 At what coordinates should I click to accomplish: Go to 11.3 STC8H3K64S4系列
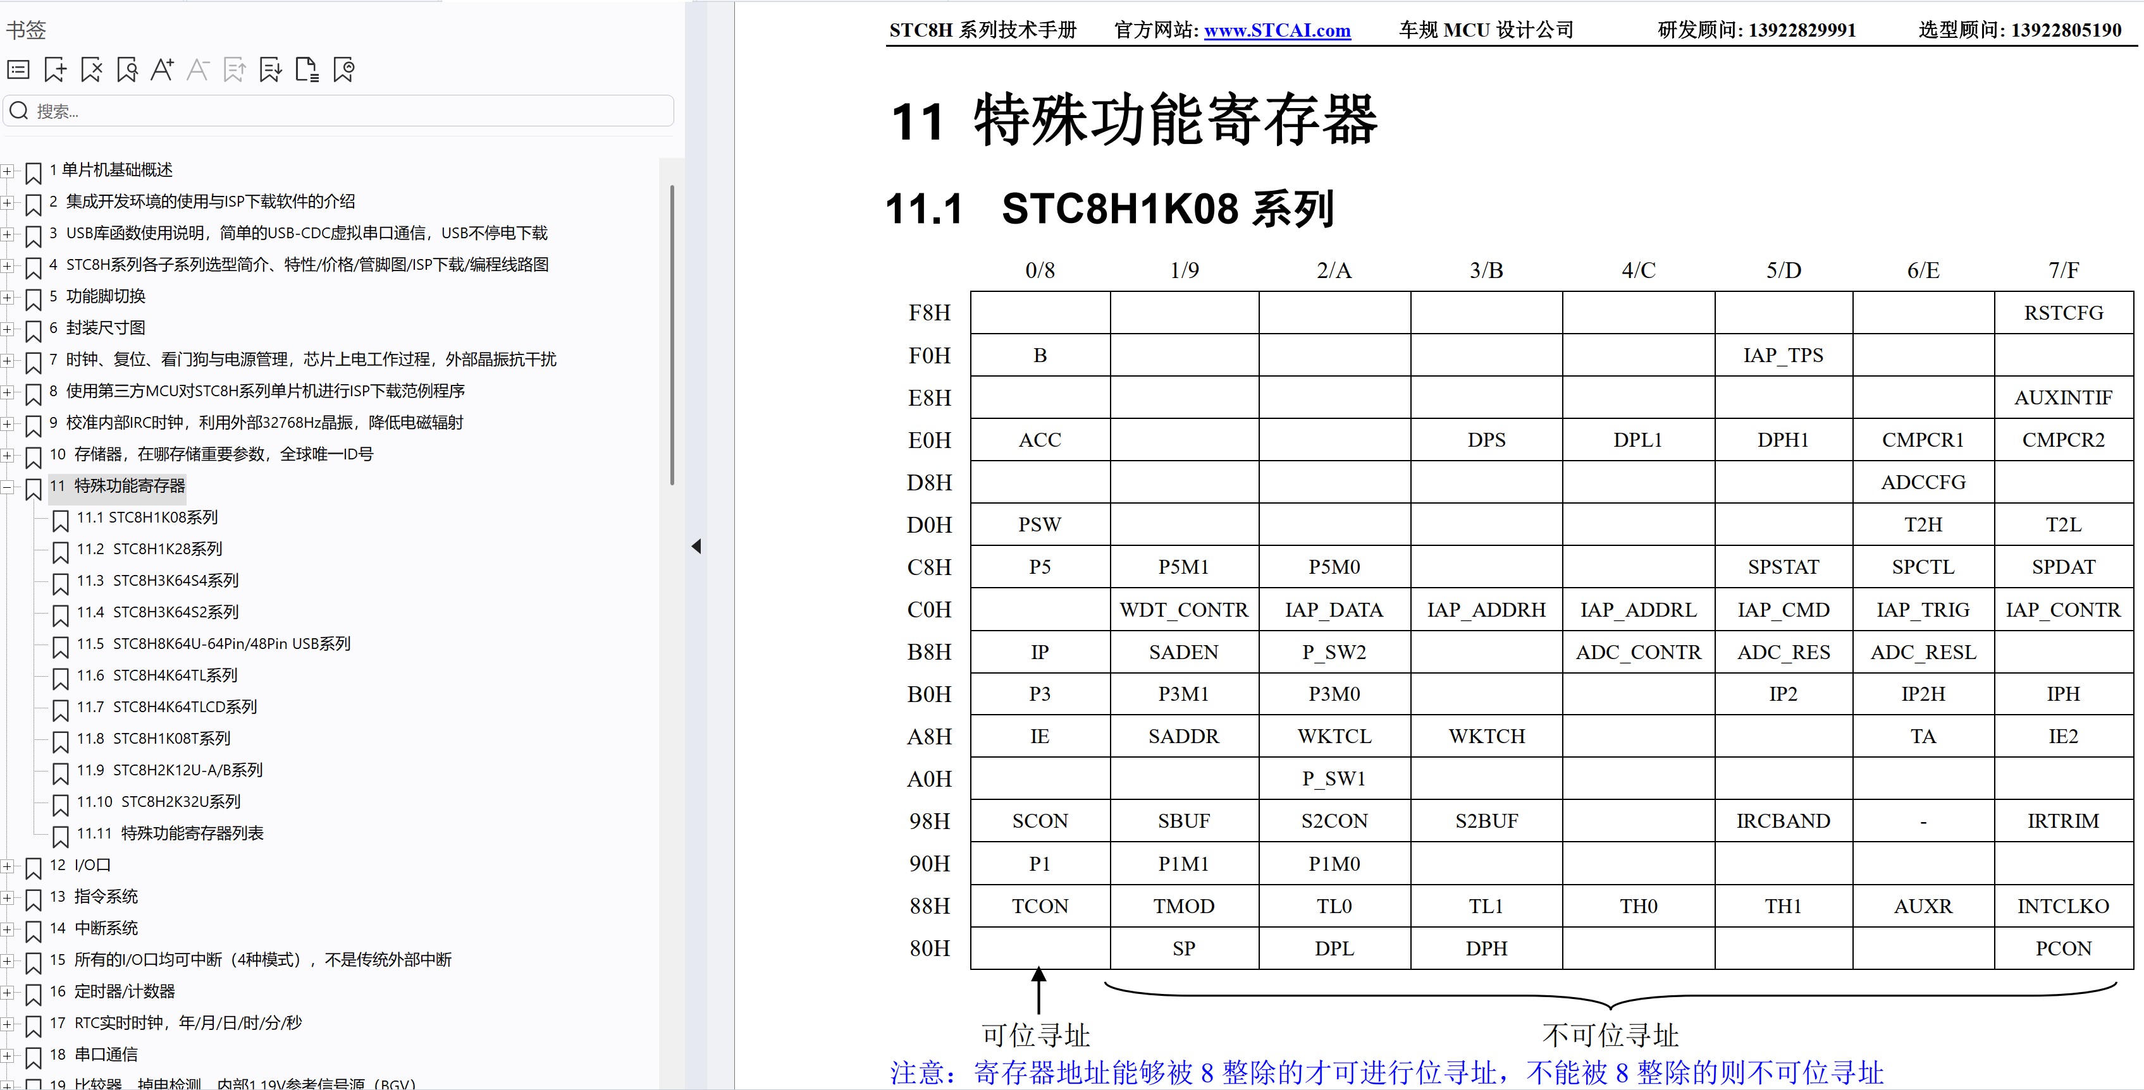coord(158,580)
